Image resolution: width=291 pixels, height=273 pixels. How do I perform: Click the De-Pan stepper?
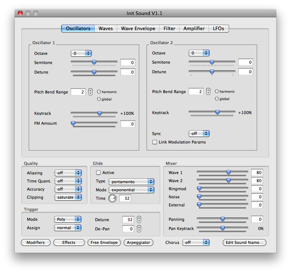[x=139, y=229]
